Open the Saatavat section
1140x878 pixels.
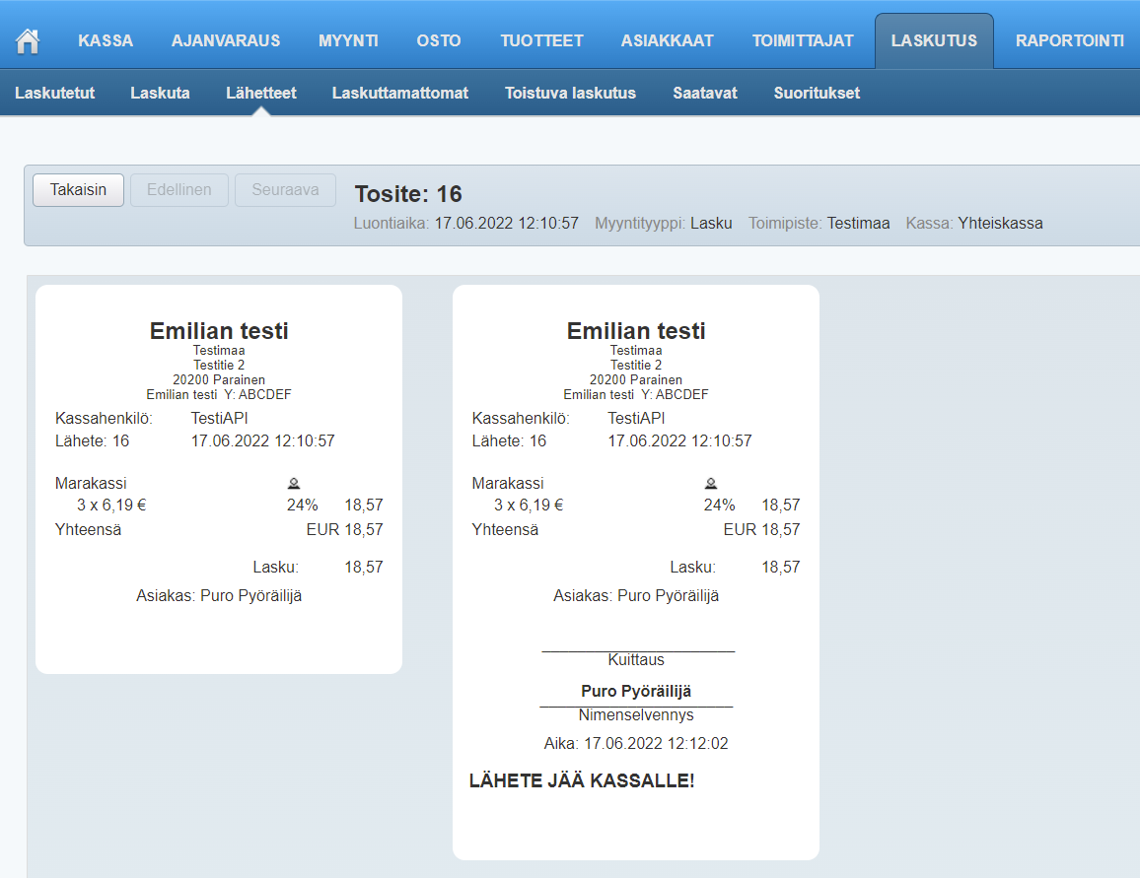click(x=705, y=94)
